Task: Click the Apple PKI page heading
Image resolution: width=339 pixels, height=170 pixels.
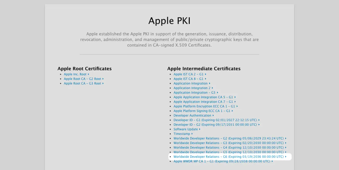Action: point(169,21)
